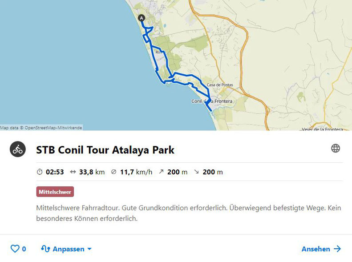Open tour title STB Conil Tour Atalaya Park

point(105,150)
